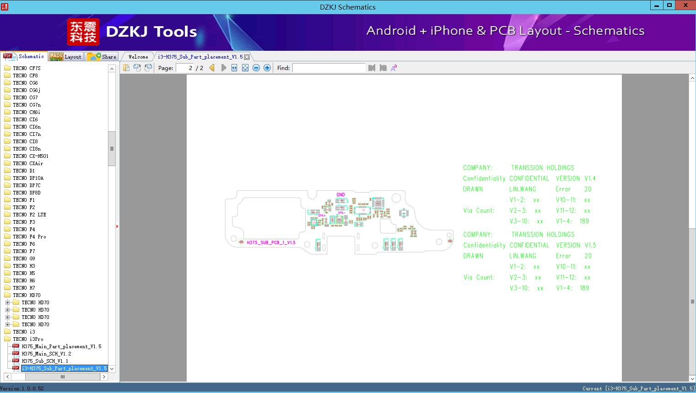This screenshot has width=696, height=393.
Task: Open the TECNO G9 folder
Action: click(x=24, y=258)
